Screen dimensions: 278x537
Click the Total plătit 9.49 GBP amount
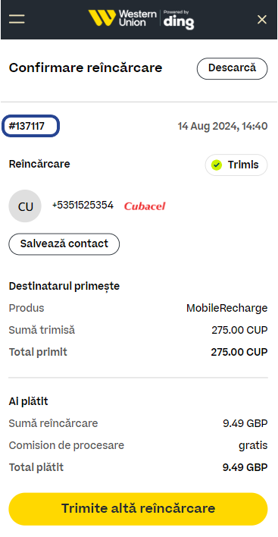(x=245, y=467)
